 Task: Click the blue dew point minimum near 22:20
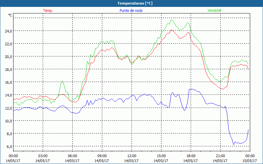pyautogui.click(x=233, y=144)
